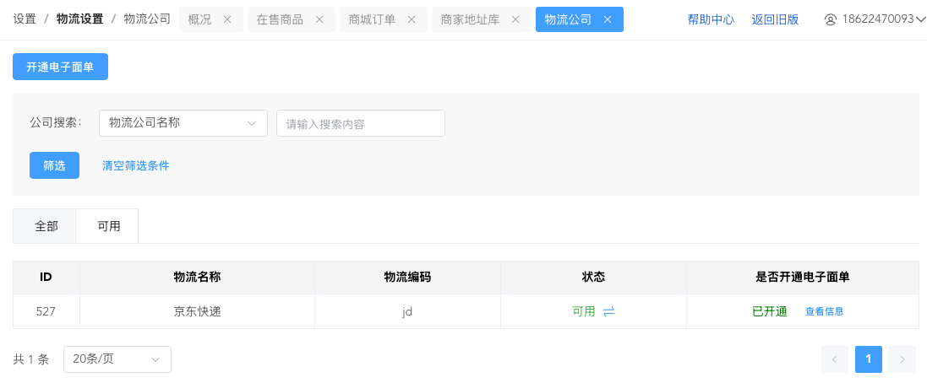Close the 商家地址库 tab
Image resolution: width=927 pixels, height=383 pixels.
coord(515,19)
